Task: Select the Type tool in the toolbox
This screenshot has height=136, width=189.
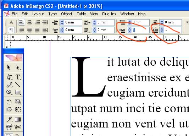Action: [x=18, y=77]
